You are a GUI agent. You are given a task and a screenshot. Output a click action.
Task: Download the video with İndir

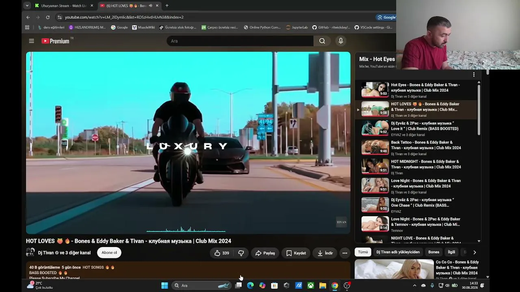[x=325, y=253]
